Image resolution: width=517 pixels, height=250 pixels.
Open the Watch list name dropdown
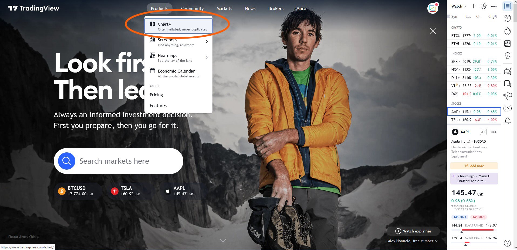coord(459,6)
